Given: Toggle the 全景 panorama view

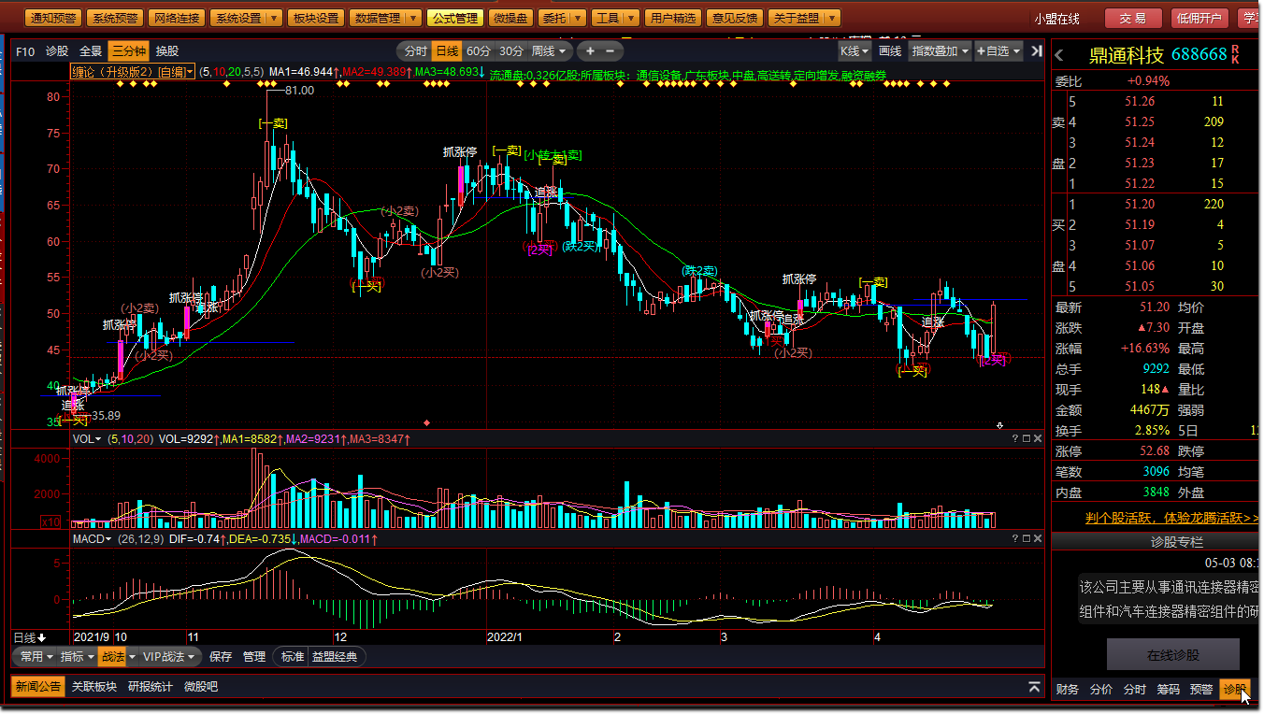Looking at the screenshot, I should (91, 51).
